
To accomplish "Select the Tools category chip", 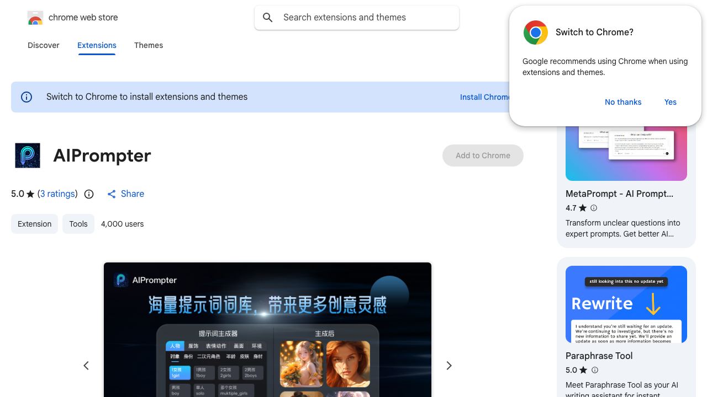I will click(78, 224).
